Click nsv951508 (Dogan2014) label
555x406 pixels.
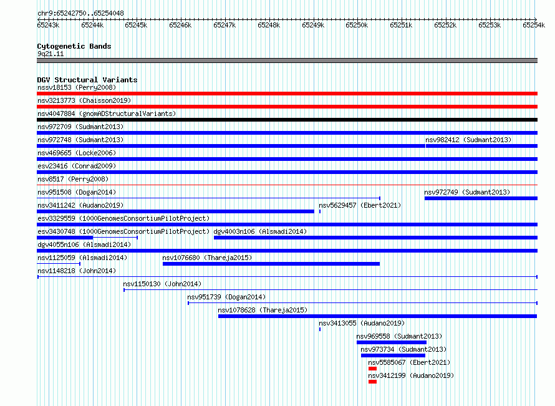click(77, 192)
